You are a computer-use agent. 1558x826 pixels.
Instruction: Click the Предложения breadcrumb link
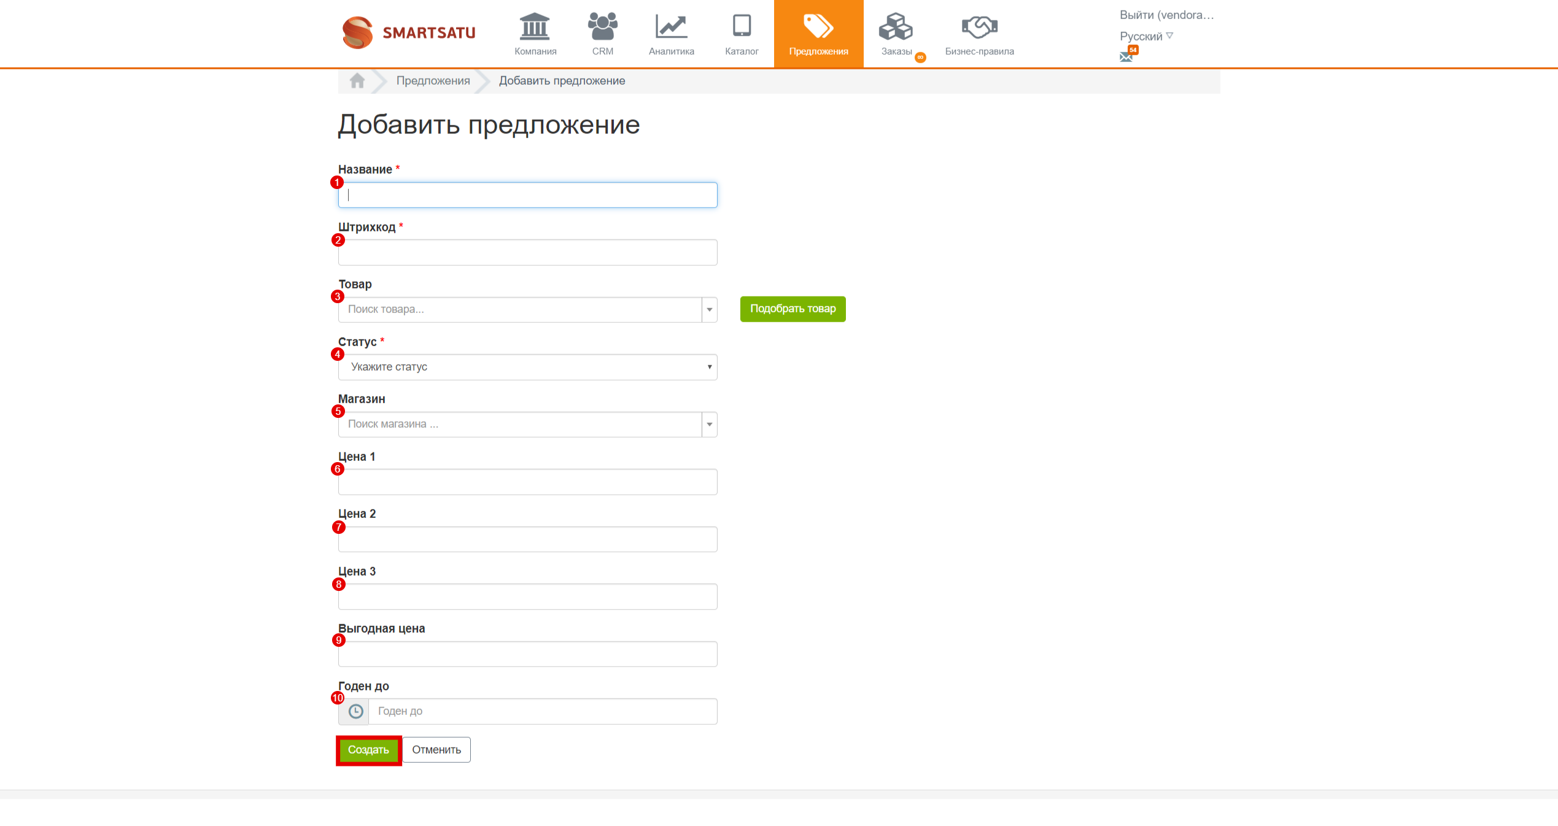pyautogui.click(x=433, y=80)
